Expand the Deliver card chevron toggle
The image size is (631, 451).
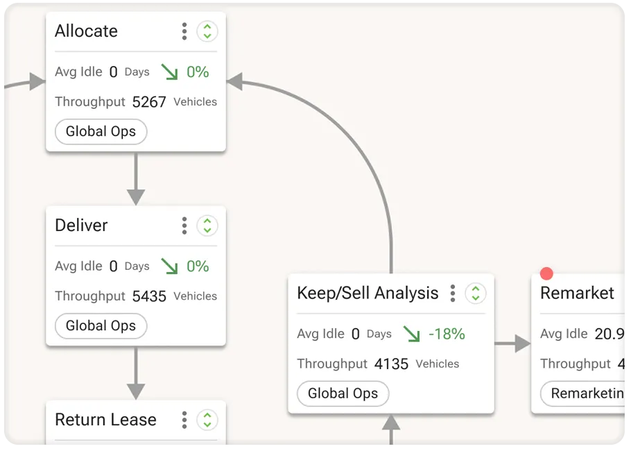tap(207, 226)
